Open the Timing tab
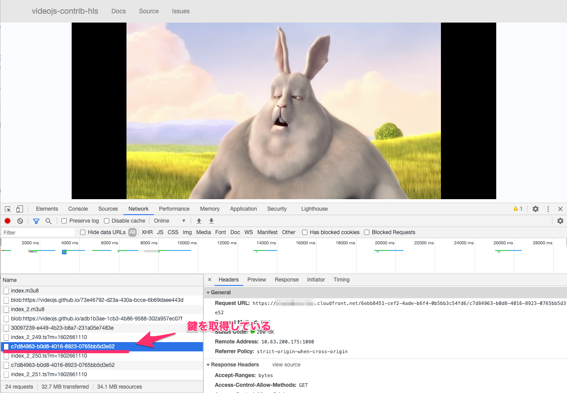Screen dimensions: 567x393 click(x=341, y=280)
